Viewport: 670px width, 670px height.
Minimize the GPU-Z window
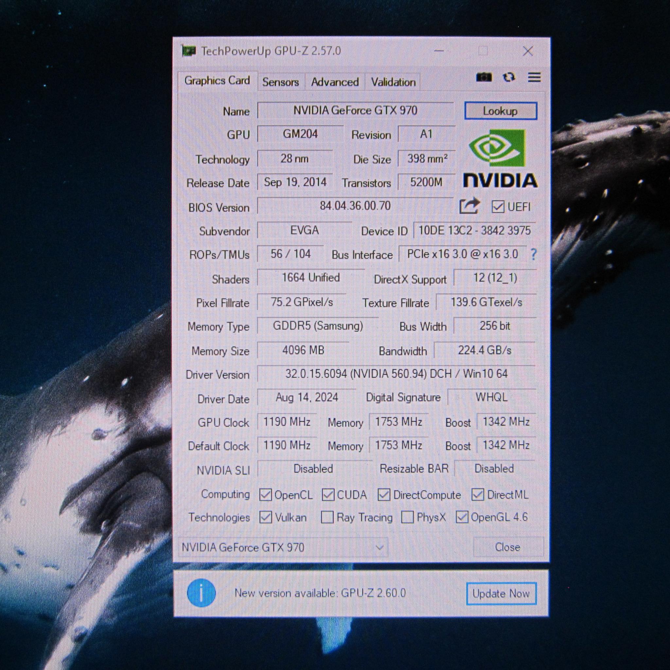(x=439, y=51)
